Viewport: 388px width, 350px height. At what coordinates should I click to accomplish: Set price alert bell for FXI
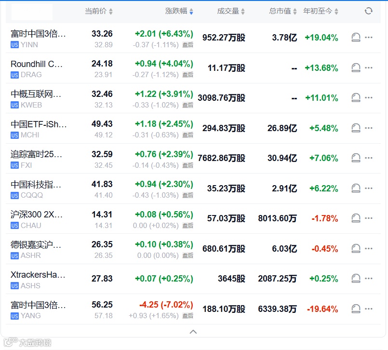[356, 158]
